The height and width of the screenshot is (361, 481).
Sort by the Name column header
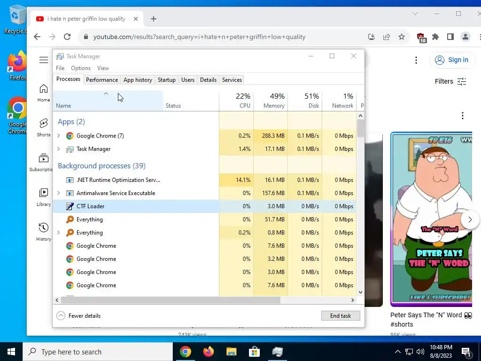[108, 101]
